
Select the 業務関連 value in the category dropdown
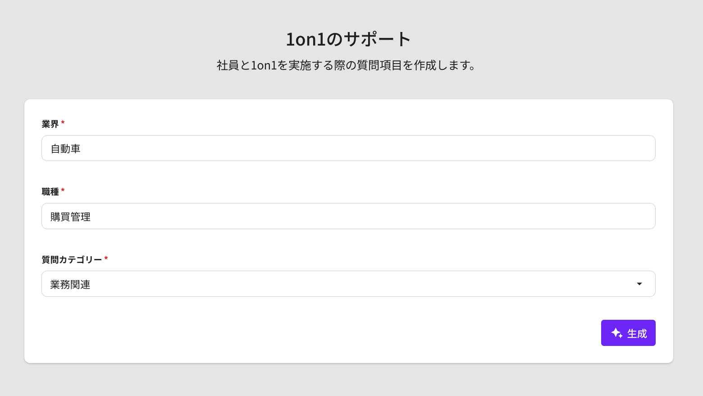coord(70,285)
